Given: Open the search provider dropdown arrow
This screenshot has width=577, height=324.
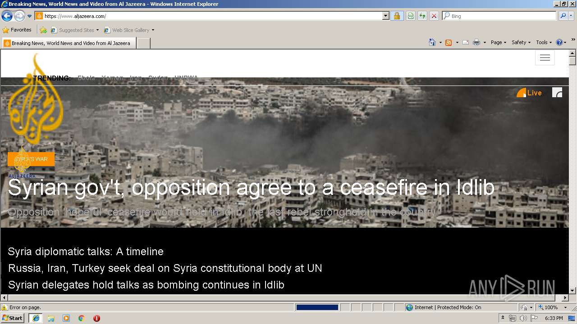Looking at the screenshot, I should click(x=572, y=16).
